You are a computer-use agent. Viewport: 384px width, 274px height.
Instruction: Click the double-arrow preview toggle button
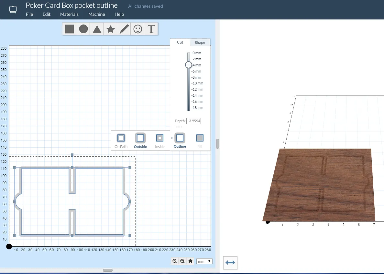point(230,263)
